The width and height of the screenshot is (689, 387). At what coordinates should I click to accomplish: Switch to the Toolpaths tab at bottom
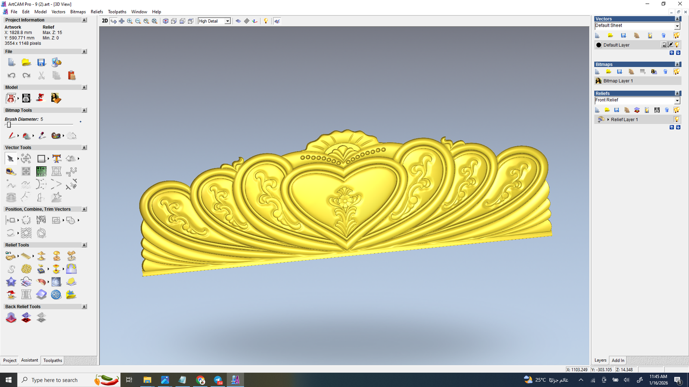coord(53,360)
